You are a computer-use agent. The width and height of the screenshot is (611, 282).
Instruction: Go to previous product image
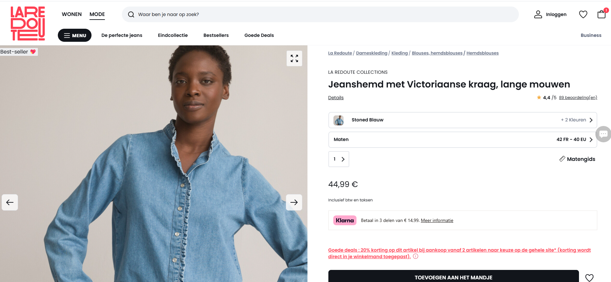tap(10, 202)
